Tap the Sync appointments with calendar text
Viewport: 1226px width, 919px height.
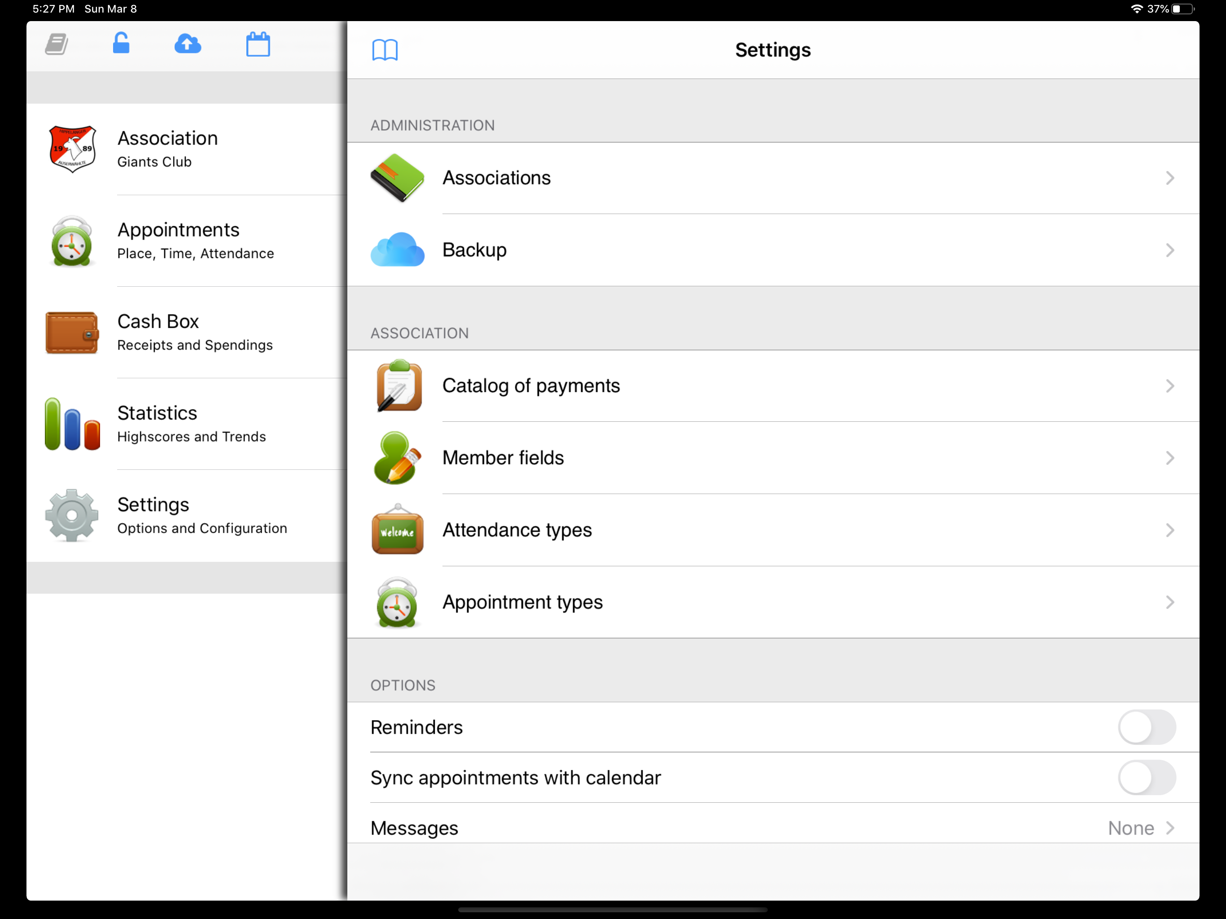click(x=516, y=778)
